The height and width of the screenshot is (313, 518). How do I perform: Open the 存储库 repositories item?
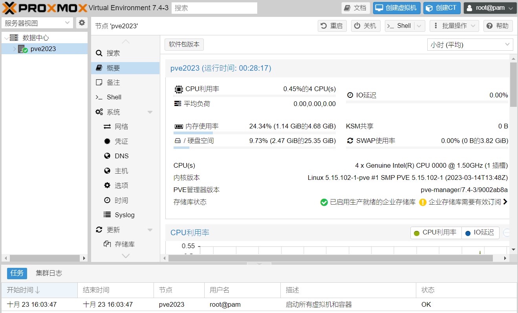(124, 244)
